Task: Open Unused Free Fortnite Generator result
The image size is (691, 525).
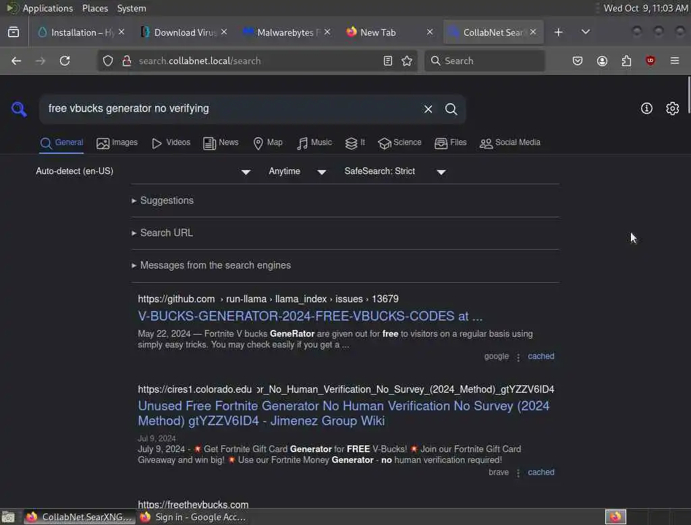Action: 343,413
